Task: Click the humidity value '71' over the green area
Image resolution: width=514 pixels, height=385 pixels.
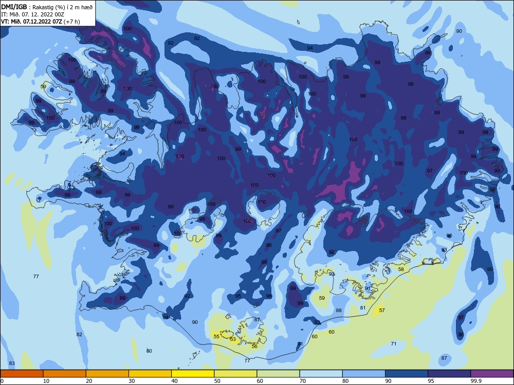Action: click(x=394, y=343)
